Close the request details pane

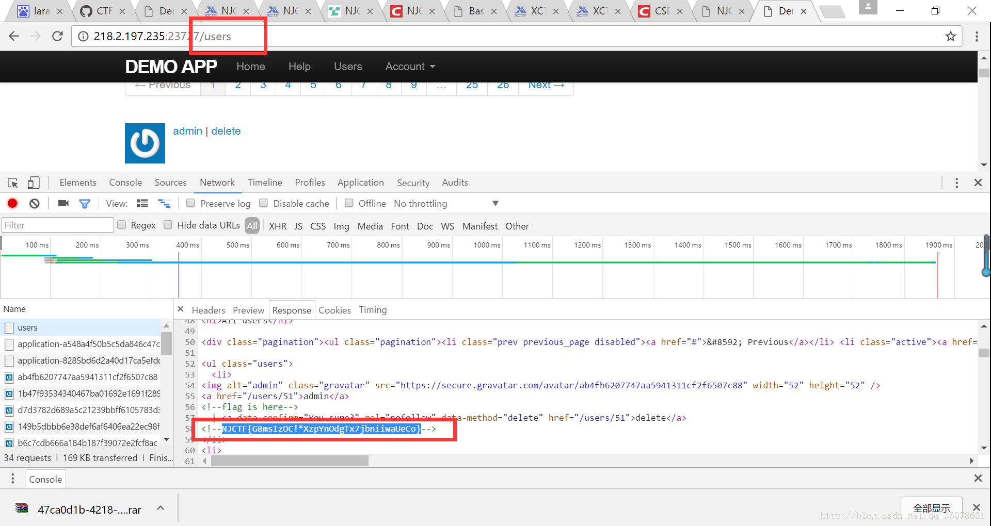click(x=180, y=309)
